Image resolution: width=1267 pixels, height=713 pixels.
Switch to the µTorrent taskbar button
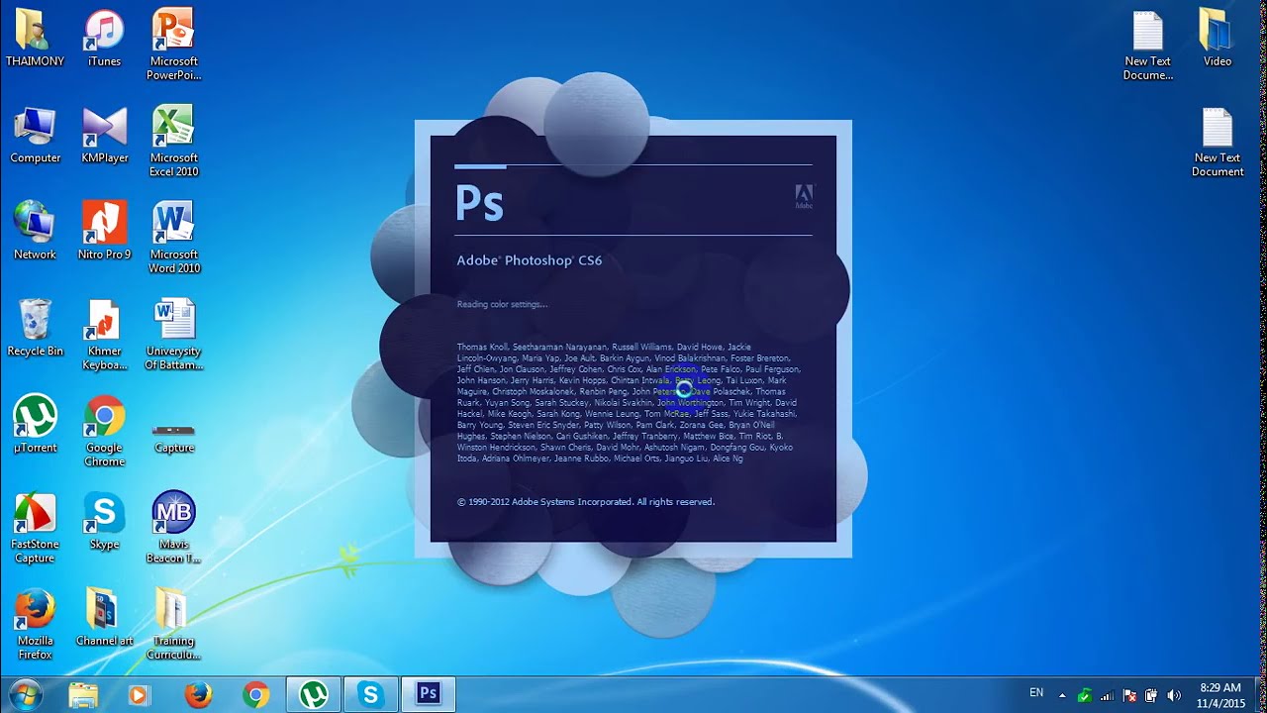[x=314, y=695]
